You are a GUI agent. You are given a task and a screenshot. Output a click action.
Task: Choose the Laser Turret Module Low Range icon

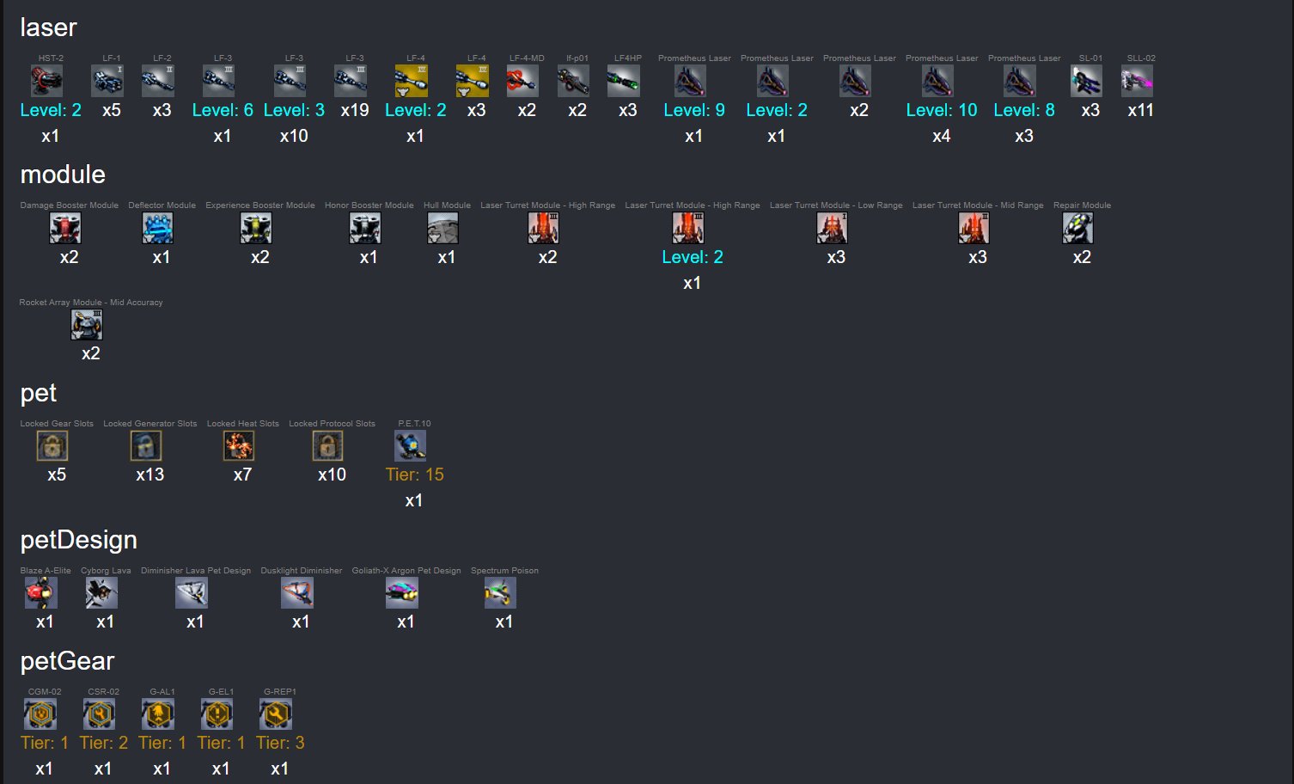tap(833, 228)
